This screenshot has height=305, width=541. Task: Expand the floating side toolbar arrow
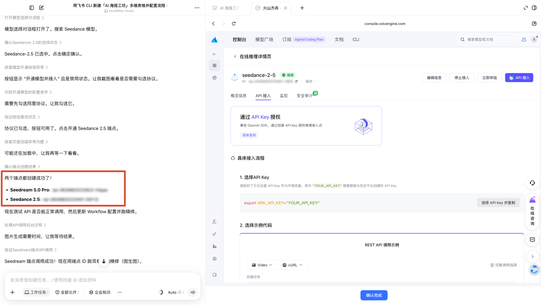pyautogui.click(x=532, y=256)
